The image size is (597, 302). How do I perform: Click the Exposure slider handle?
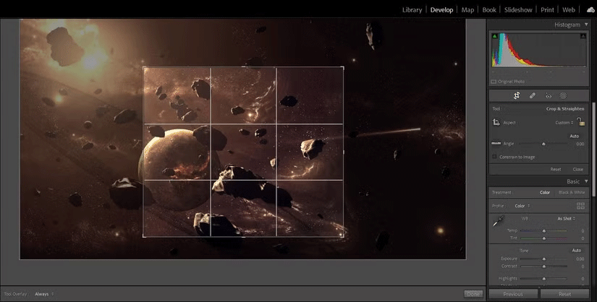click(x=543, y=259)
